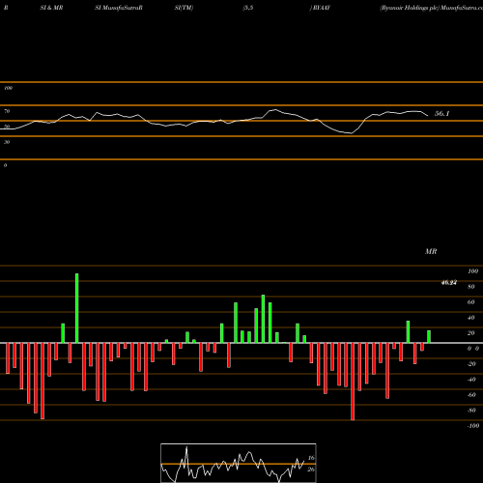
Task: Click the "SI(TM)" header text
Action: (184, 8)
